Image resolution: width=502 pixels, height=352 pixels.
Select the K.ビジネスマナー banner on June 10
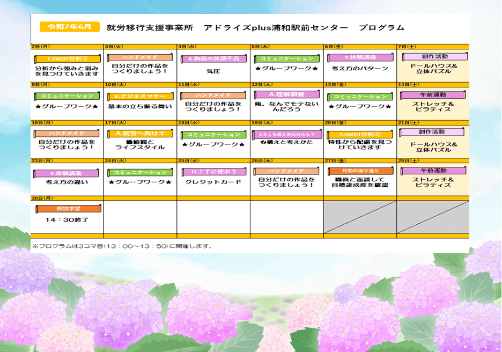click(141, 96)
